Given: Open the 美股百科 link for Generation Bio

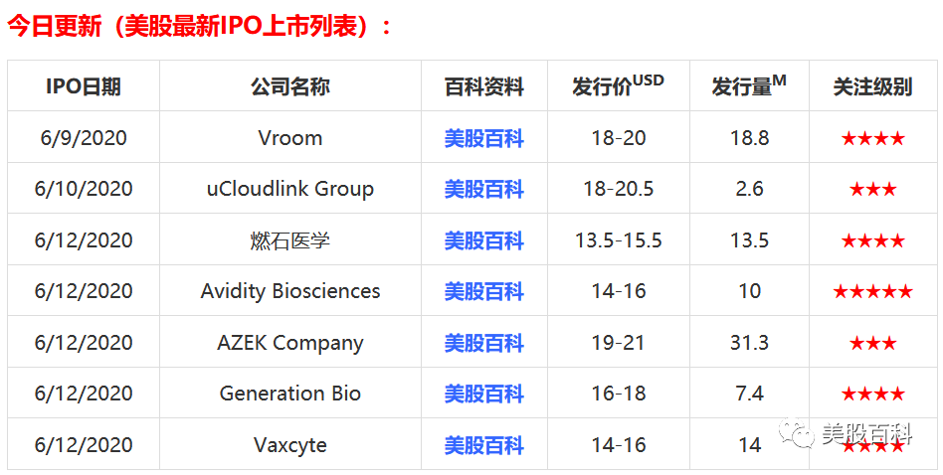Looking at the screenshot, I should pyautogui.click(x=484, y=395).
